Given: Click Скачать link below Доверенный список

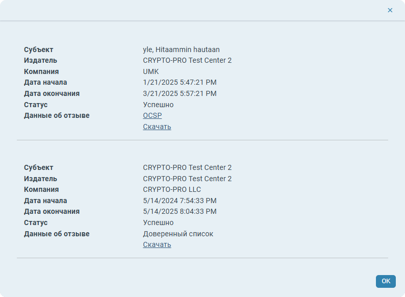Looking at the screenshot, I should point(157,244).
